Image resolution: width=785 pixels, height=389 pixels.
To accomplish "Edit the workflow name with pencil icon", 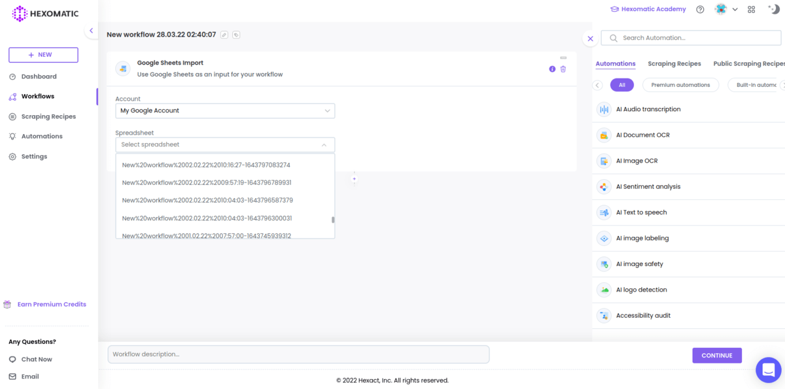I will pyautogui.click(x=224, y=35).
